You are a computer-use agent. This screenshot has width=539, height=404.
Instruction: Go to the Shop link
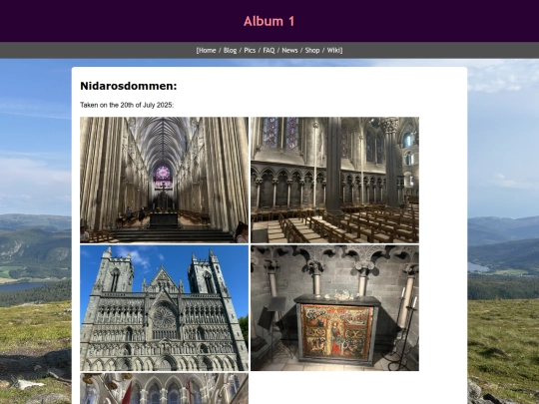coord(312,50)
